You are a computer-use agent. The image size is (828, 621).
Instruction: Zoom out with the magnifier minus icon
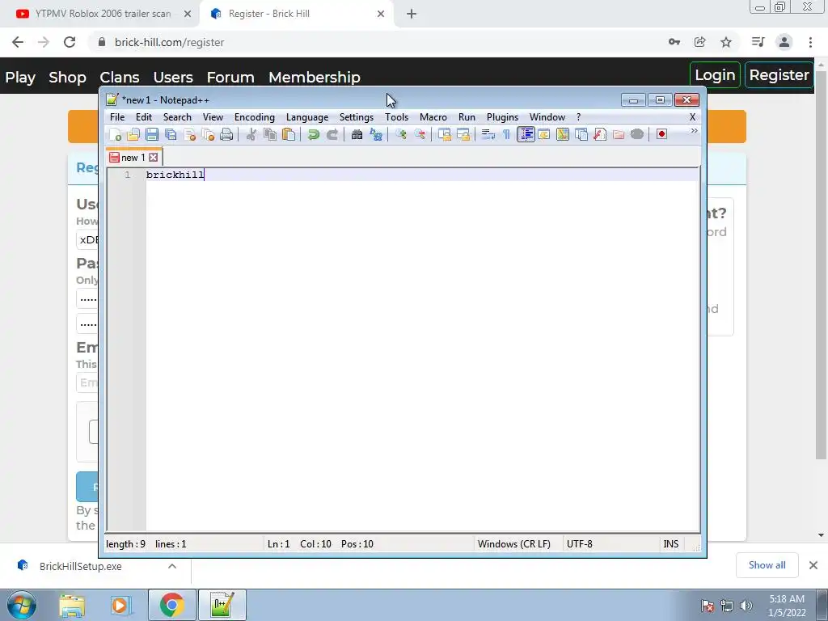pos(420,134)
